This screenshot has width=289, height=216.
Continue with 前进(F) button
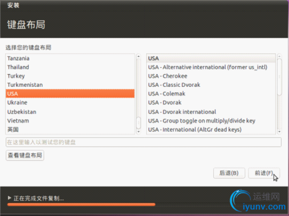coord(264,173)
